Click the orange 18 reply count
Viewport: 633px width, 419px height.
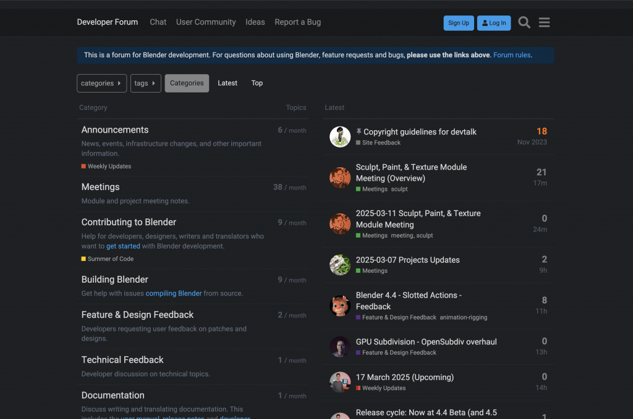542,131
